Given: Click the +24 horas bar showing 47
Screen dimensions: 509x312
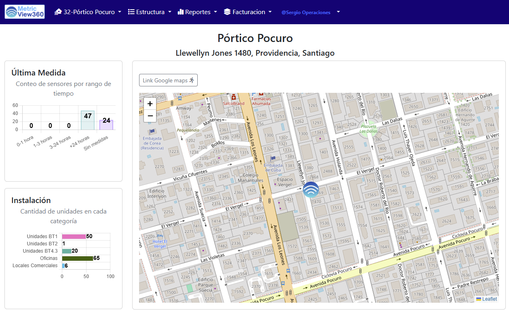Looking at the screenshot, I should point(88,120).
